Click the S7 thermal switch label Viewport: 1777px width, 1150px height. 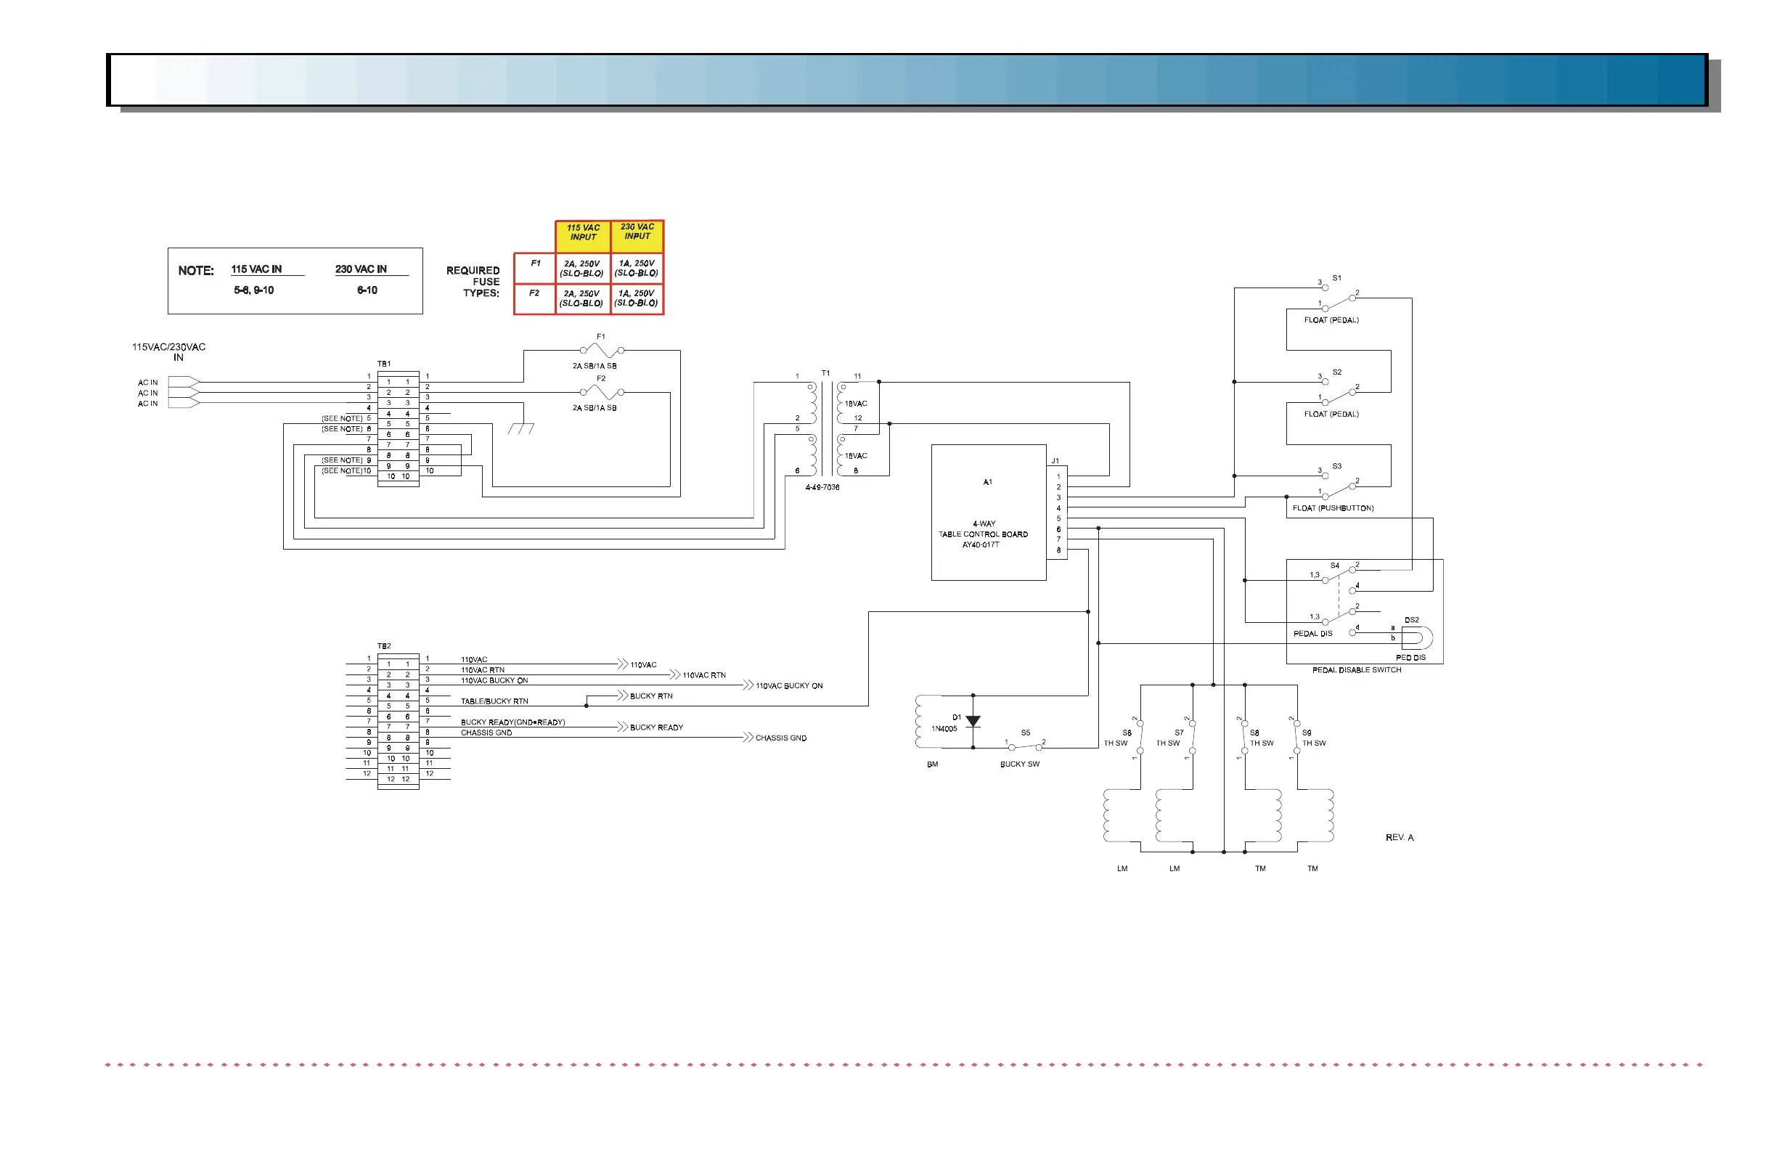(x=1179, y=733)
